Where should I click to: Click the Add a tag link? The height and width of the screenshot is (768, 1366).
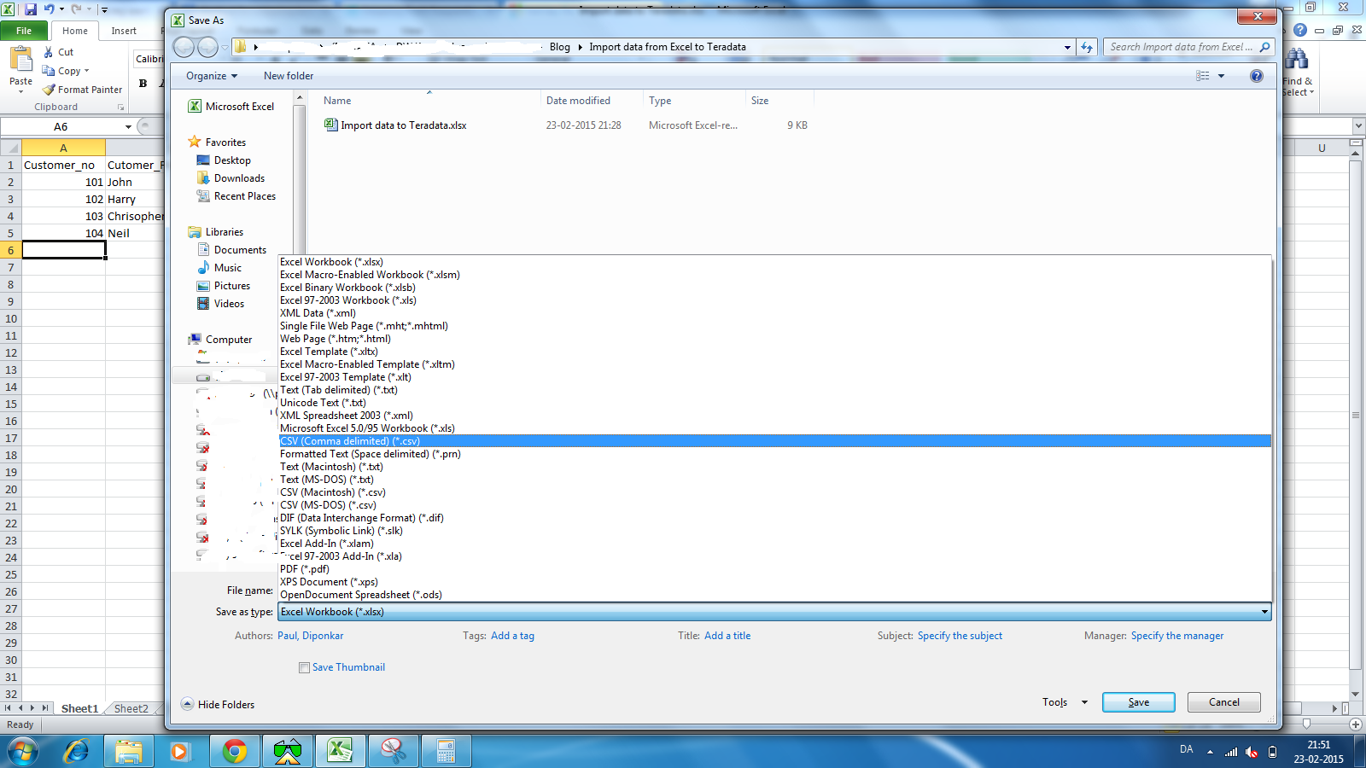(x=512, y=636)
